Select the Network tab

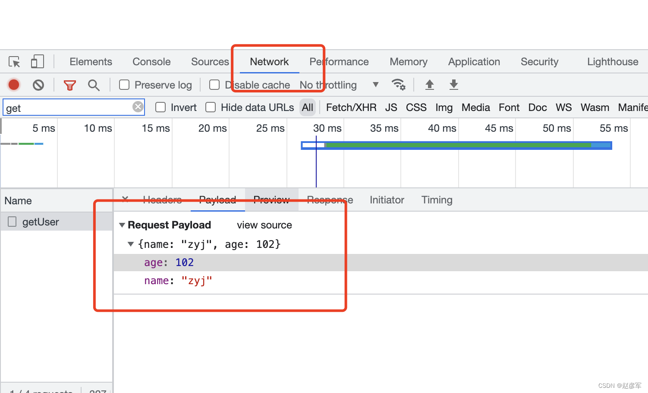click(x=269, y=62)
